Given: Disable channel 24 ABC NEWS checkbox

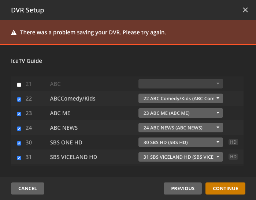Looking at the screenshot, I should tap(19, 129).
